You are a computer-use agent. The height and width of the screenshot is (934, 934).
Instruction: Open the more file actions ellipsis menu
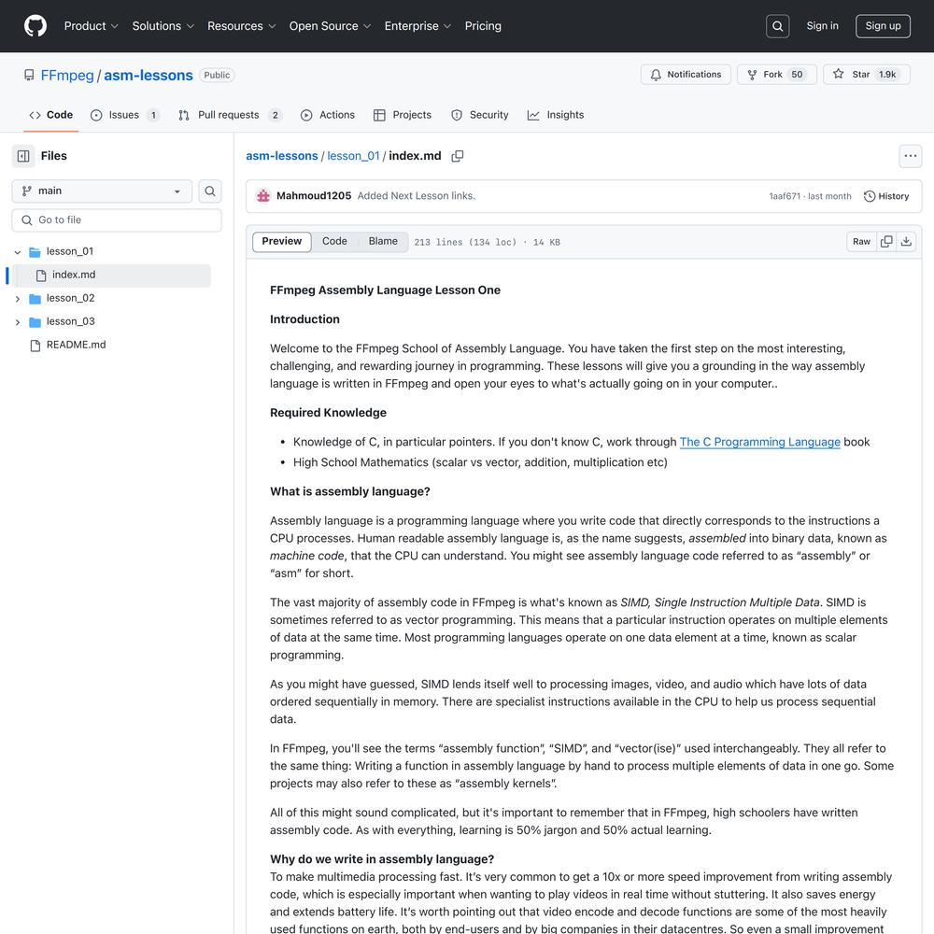[910, 156]
